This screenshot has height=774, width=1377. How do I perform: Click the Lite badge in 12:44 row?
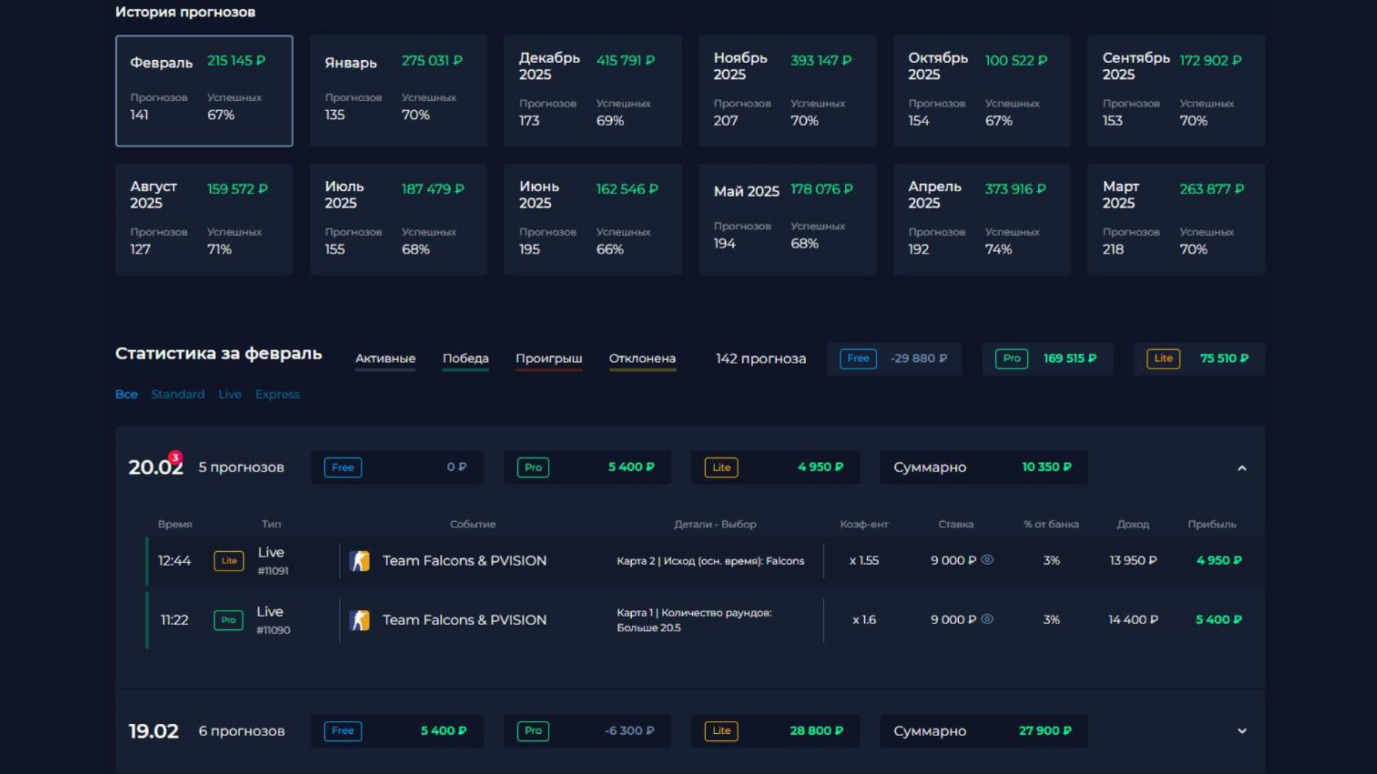(229, 560)
